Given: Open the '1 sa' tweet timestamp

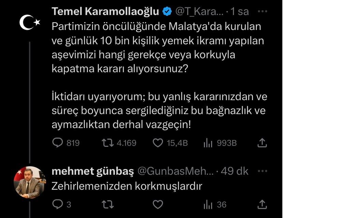Looking at the screenshot, I should pos(240,12).
